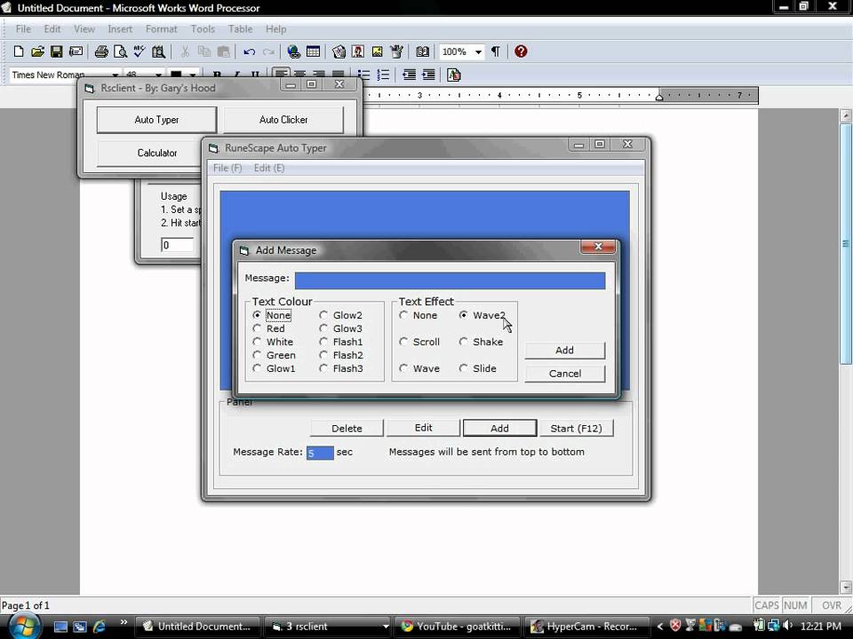
Task: Select the Red text colour radio button
Action: (258, 328)
